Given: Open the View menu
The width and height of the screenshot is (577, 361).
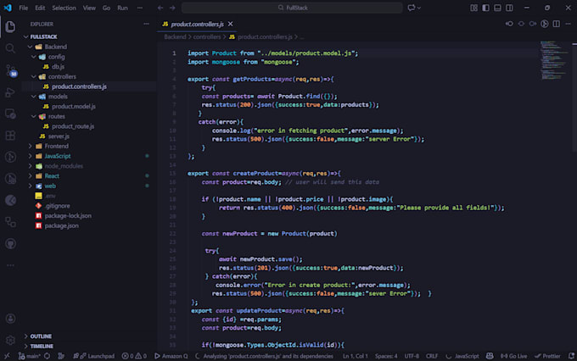Looking at the screenshot, I should pos(89,8).
